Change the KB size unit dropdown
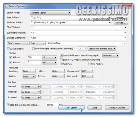Image resolution: width=137 pixels, height=117 pixels. (49, 57)
